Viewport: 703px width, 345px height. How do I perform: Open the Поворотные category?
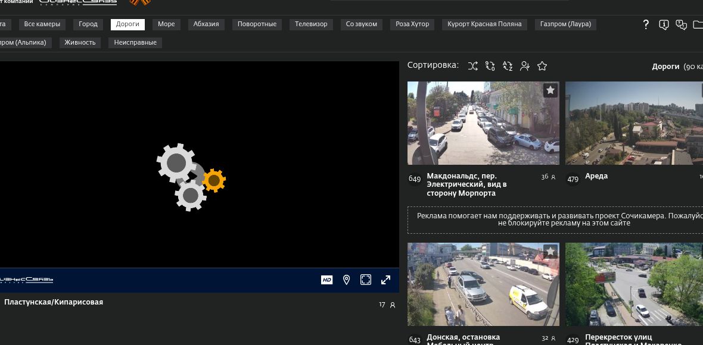pos(257,24)
